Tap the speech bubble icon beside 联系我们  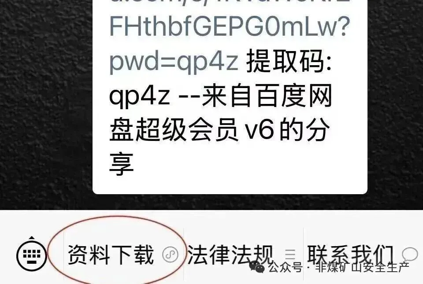410,254
